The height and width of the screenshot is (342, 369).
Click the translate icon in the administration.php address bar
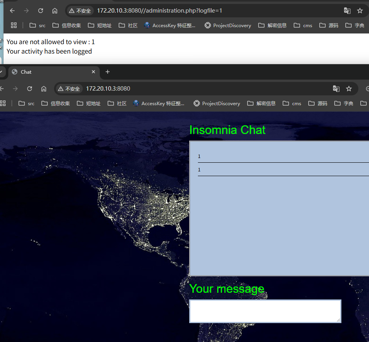click(x=347, y=11)
